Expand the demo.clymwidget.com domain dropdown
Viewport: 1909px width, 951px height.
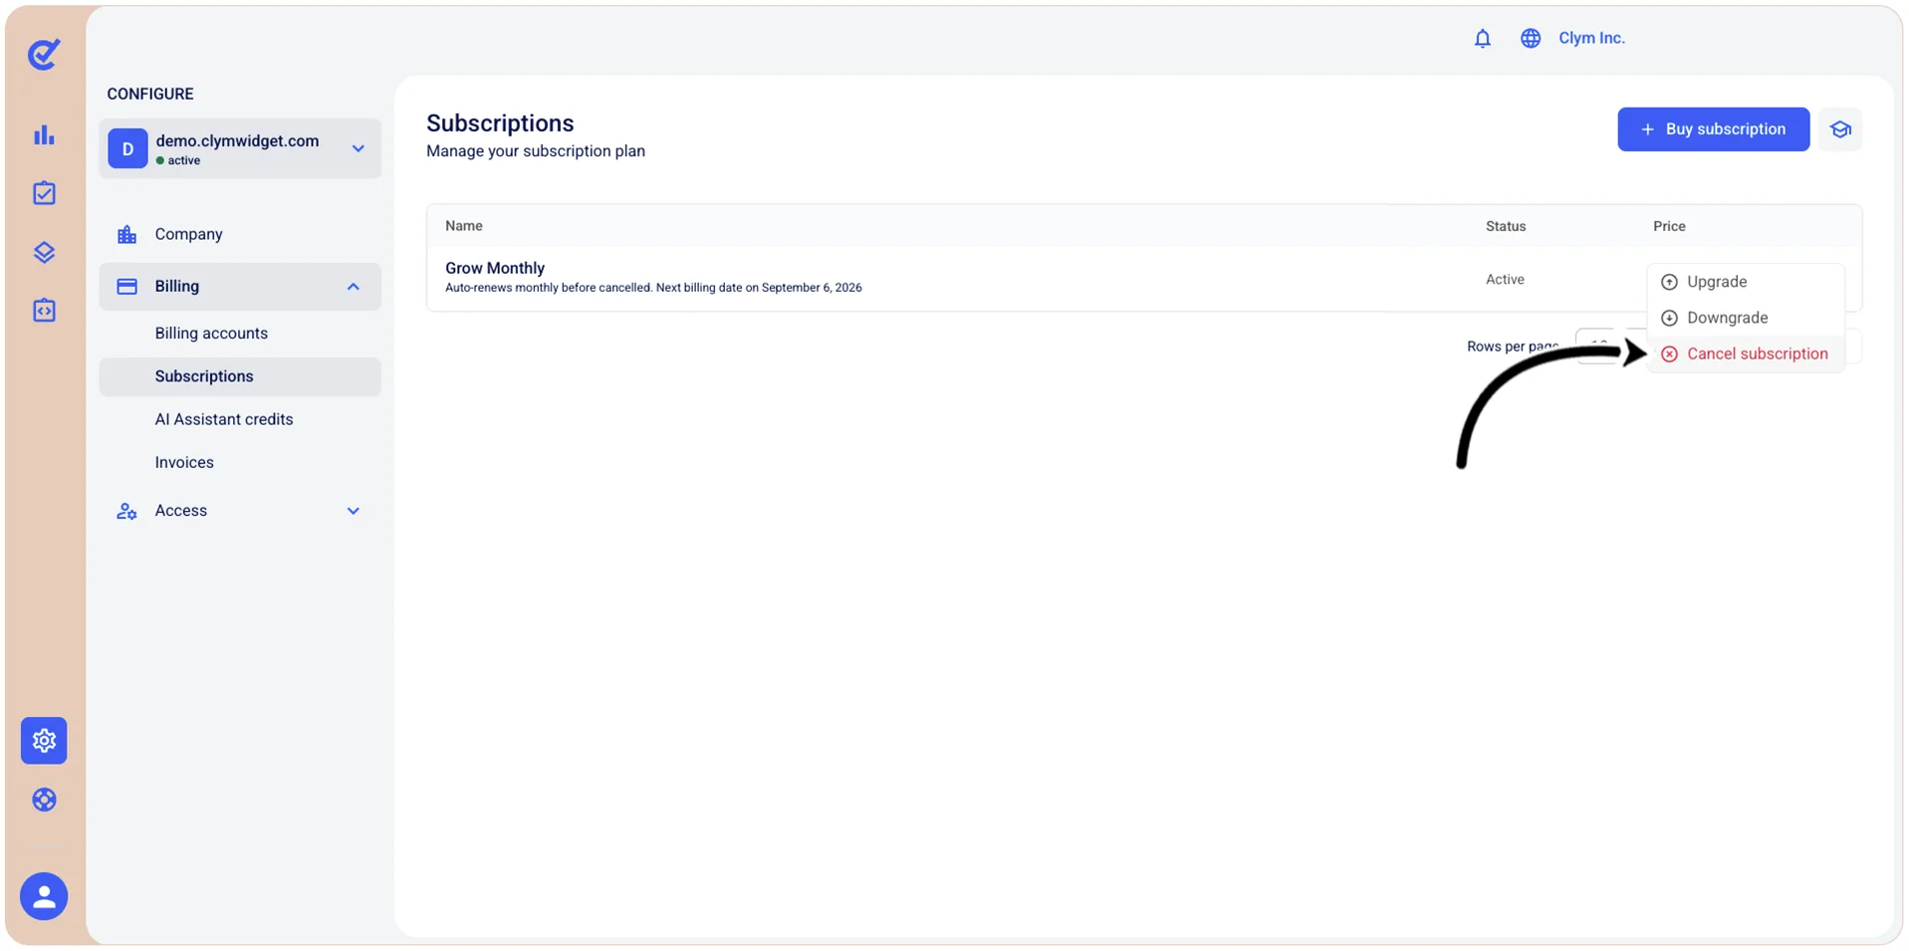tap(358, 148)
